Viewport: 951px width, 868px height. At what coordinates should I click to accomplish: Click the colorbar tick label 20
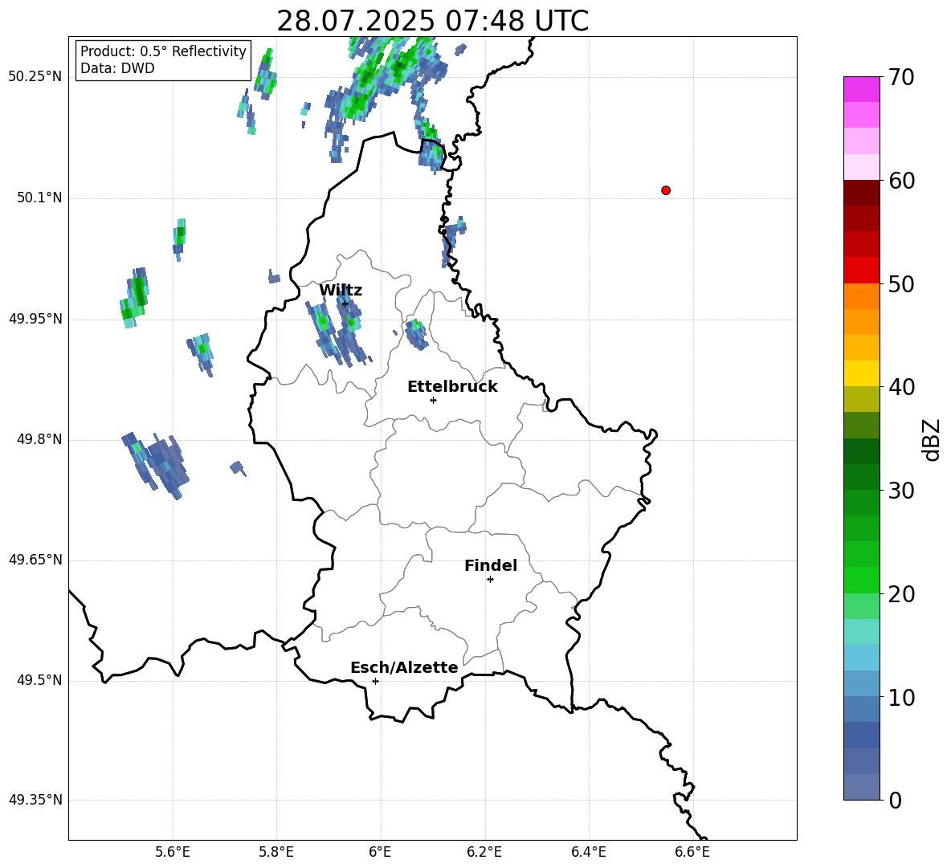901,594
